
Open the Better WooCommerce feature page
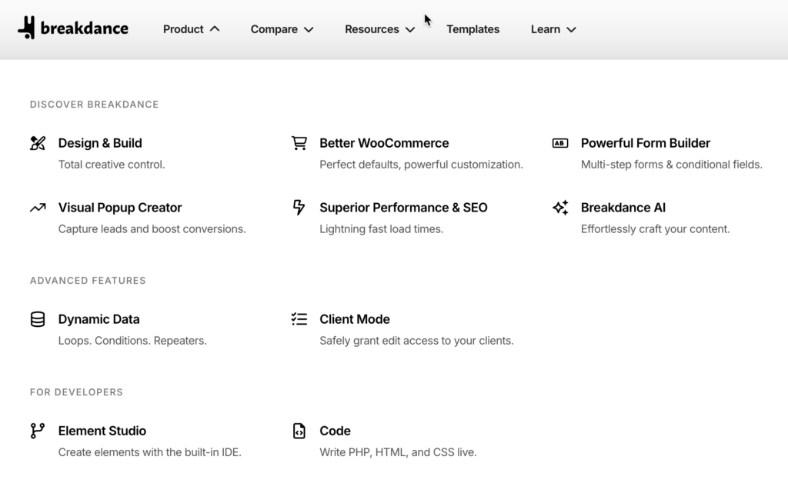click(x=384, y=143)
